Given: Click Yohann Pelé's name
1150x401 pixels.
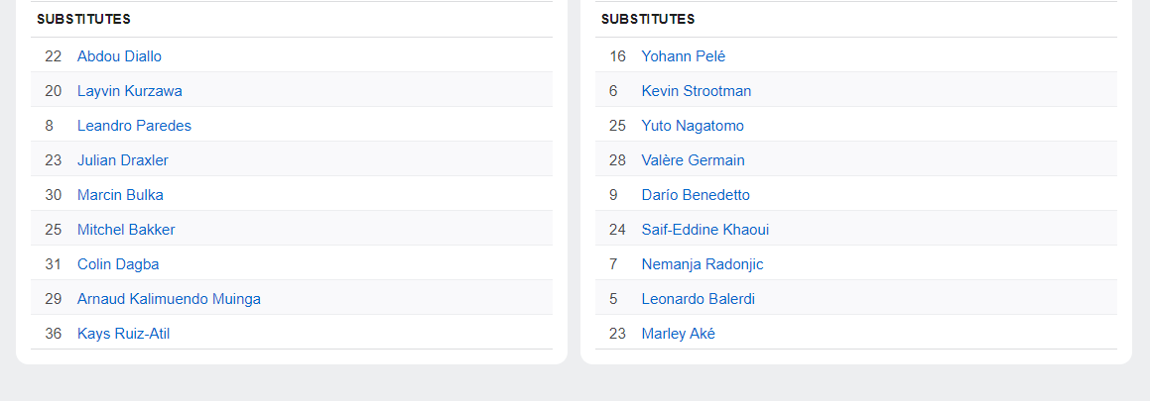Looking at the screenshot, I should click(x=684, y=56).
